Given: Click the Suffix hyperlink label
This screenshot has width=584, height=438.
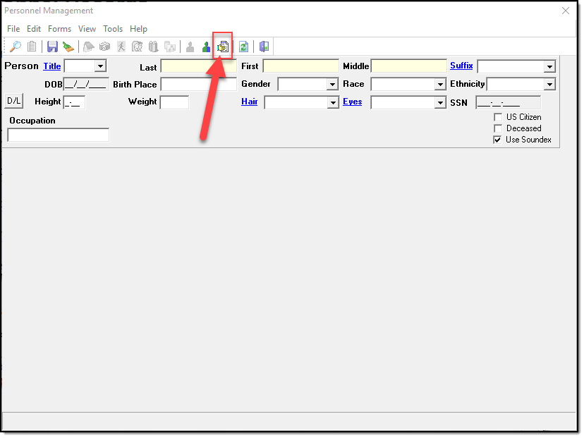Looking at the screenshot, I should [x=461, y=66].
